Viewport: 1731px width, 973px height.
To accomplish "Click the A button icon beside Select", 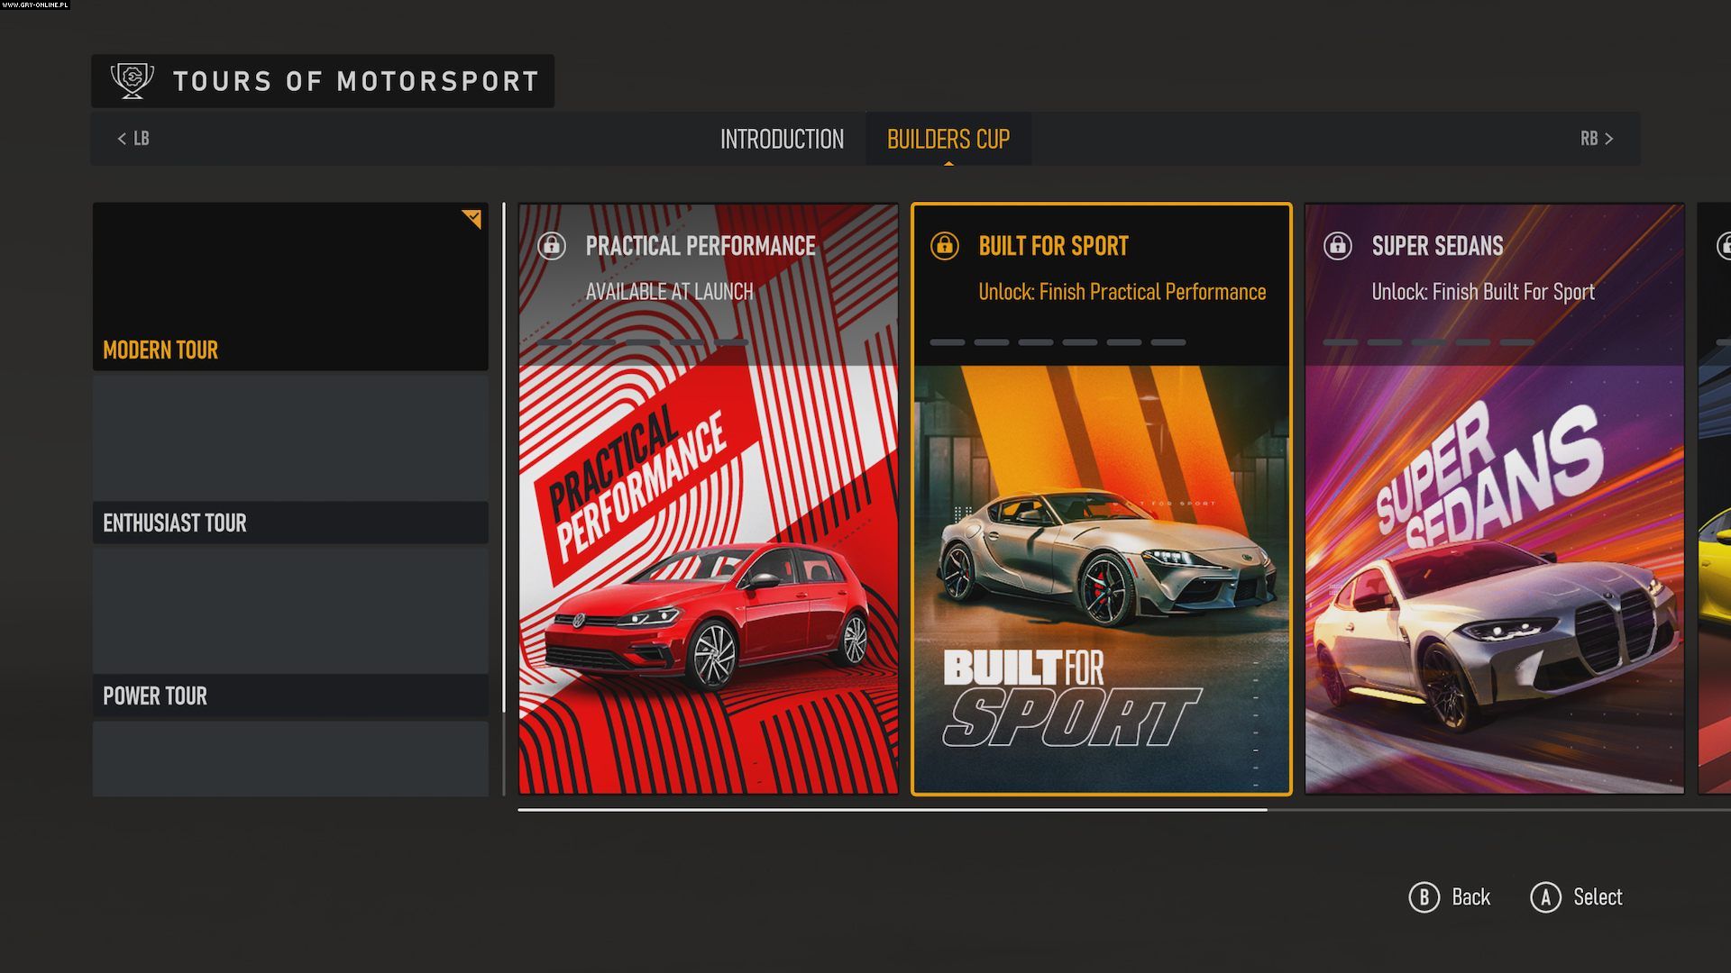I will point(1545,897).
